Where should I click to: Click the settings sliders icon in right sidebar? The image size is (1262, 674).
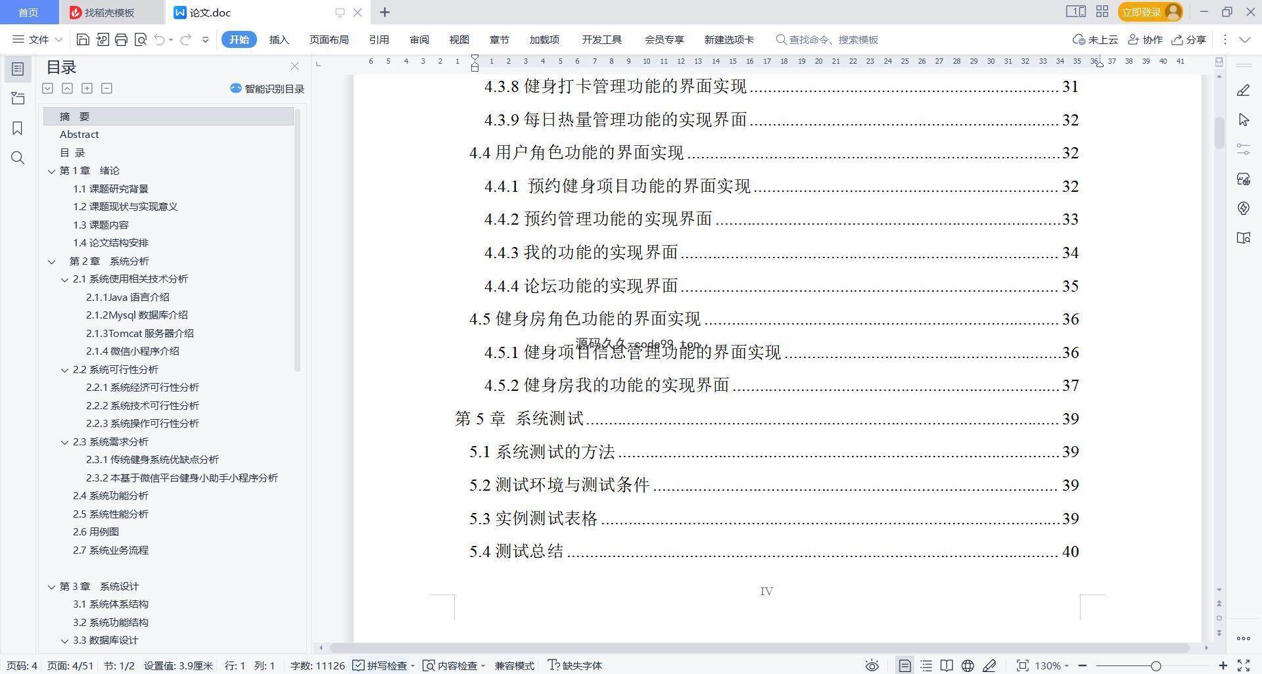[x=1243, y=149]
